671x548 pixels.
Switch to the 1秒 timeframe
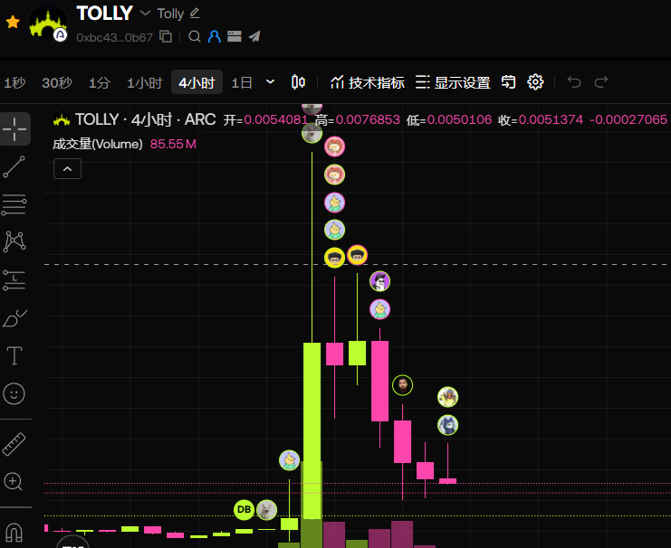tap(14, 82)
